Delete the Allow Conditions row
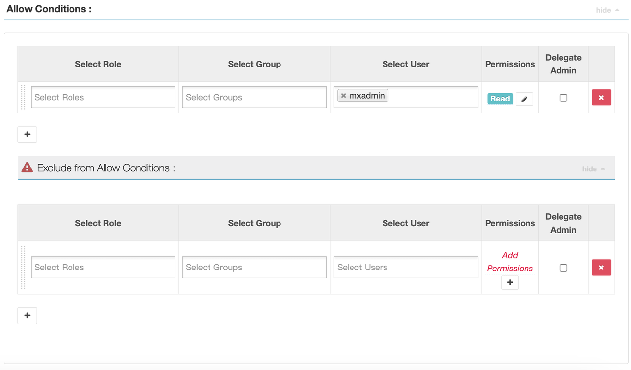This screenshot has height=370, width=631. 601,98
